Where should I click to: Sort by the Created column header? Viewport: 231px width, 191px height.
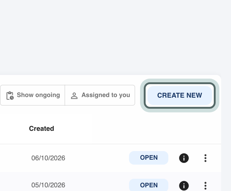pyautogui.click(x=41, y=129)
